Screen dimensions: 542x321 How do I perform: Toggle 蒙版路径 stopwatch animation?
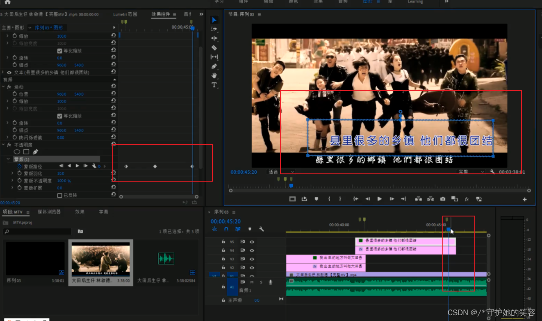[x=19, y=166]
